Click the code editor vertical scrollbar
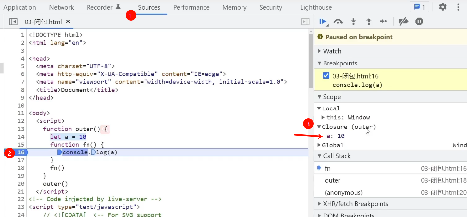The width and height of the screenshot is (467, 217). tap(311, 61)
